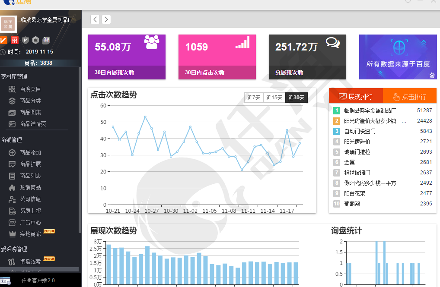Image resolution: width=440 pixels, height=287 pixels.
Task: Collapse the 商铺管理 section header
Action: [x=12, y=140]
